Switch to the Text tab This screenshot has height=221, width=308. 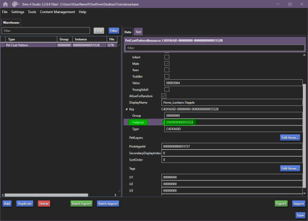coord(138,32)
